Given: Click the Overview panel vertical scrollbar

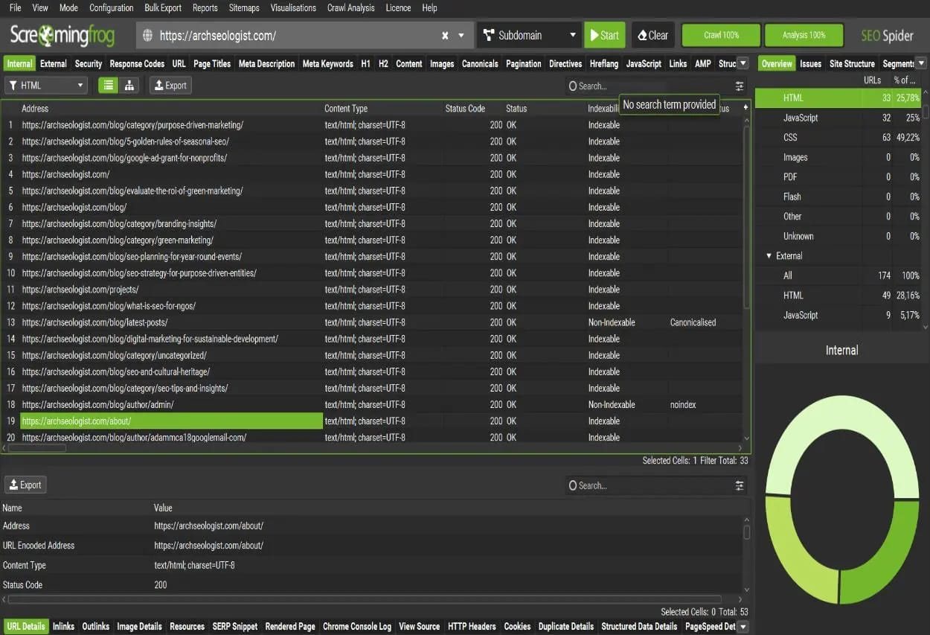Looking at the screenshot, I should pyautogui.click(x=926, y=110).
